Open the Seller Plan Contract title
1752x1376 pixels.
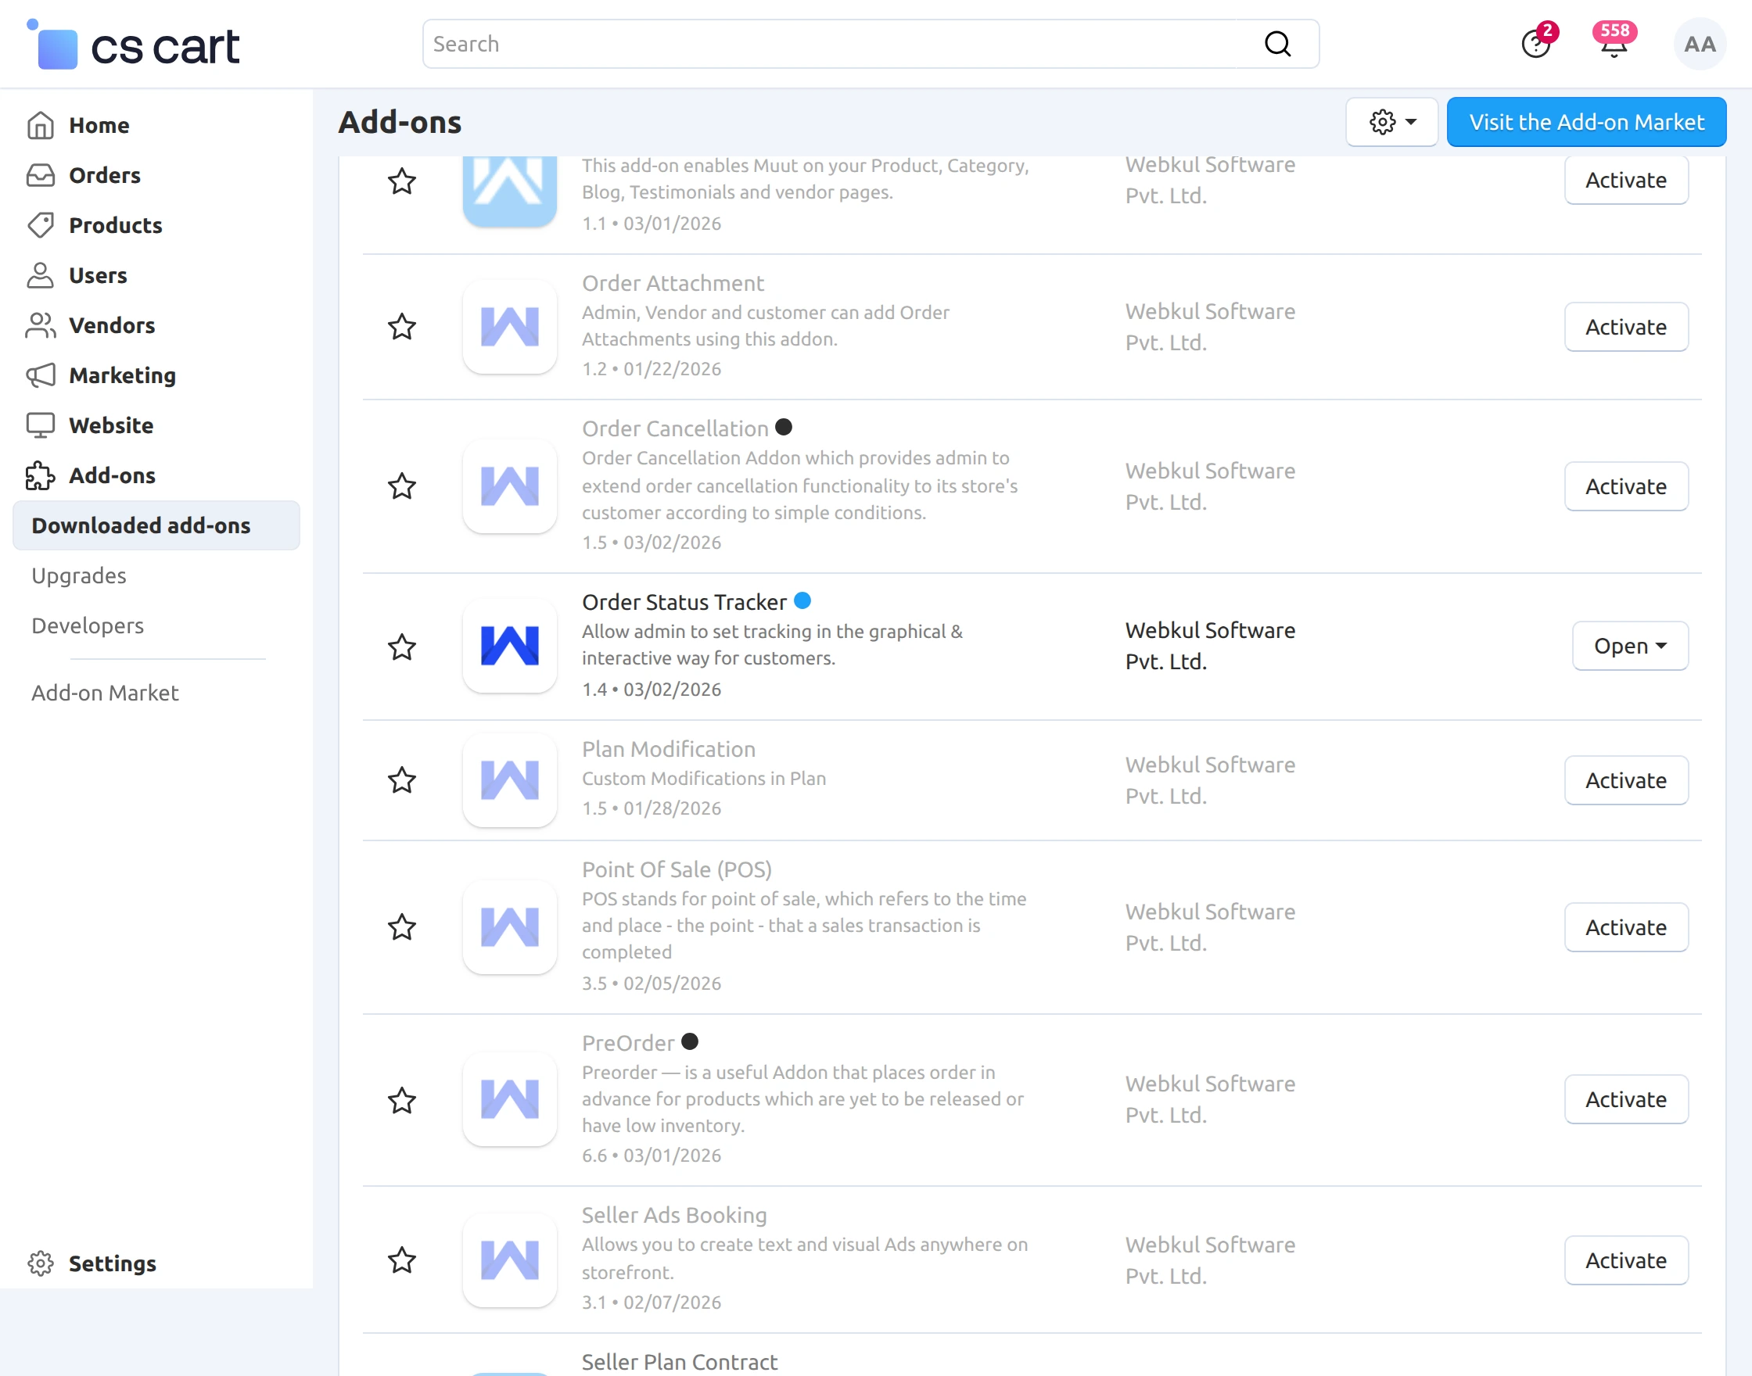coord(679,1361)
